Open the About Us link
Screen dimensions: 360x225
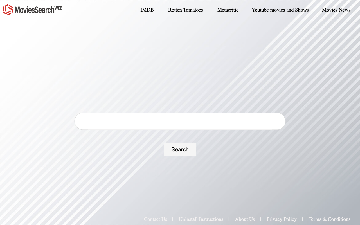coord(245,219)
